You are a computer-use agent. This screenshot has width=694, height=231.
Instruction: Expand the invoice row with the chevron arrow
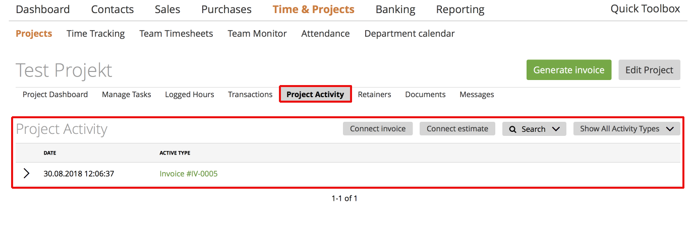[x=27, y=174]
